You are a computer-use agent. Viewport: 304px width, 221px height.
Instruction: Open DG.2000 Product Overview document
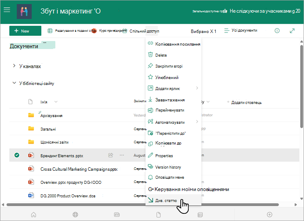[68, 196]
